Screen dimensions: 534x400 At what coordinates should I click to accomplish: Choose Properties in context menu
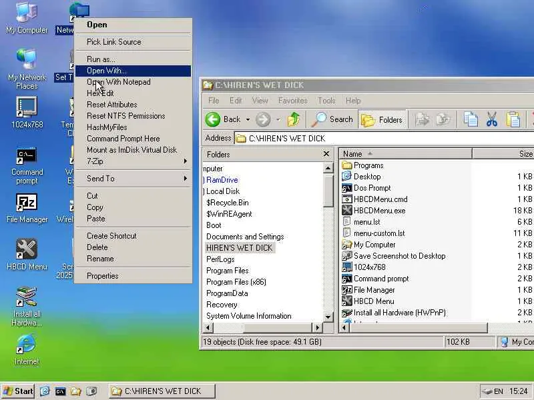(x=133, y=276)
